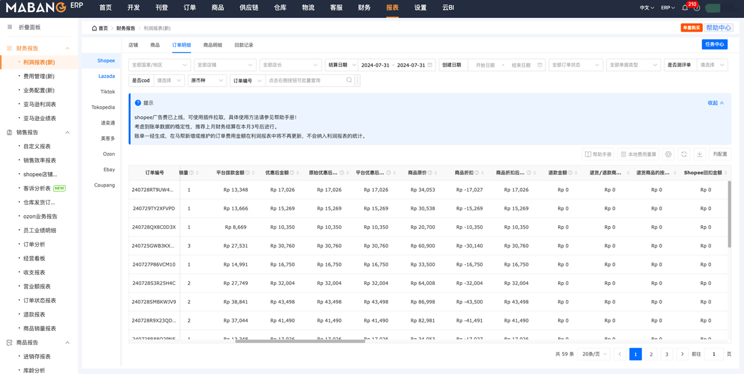The height and width of the screenshot is (374, 744).
Task: Click the download export icon
Action: click(x=699, y=154)
